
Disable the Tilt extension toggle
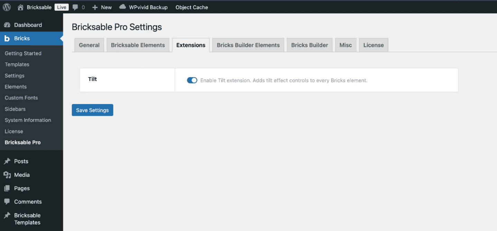click(x=192, y=80)
